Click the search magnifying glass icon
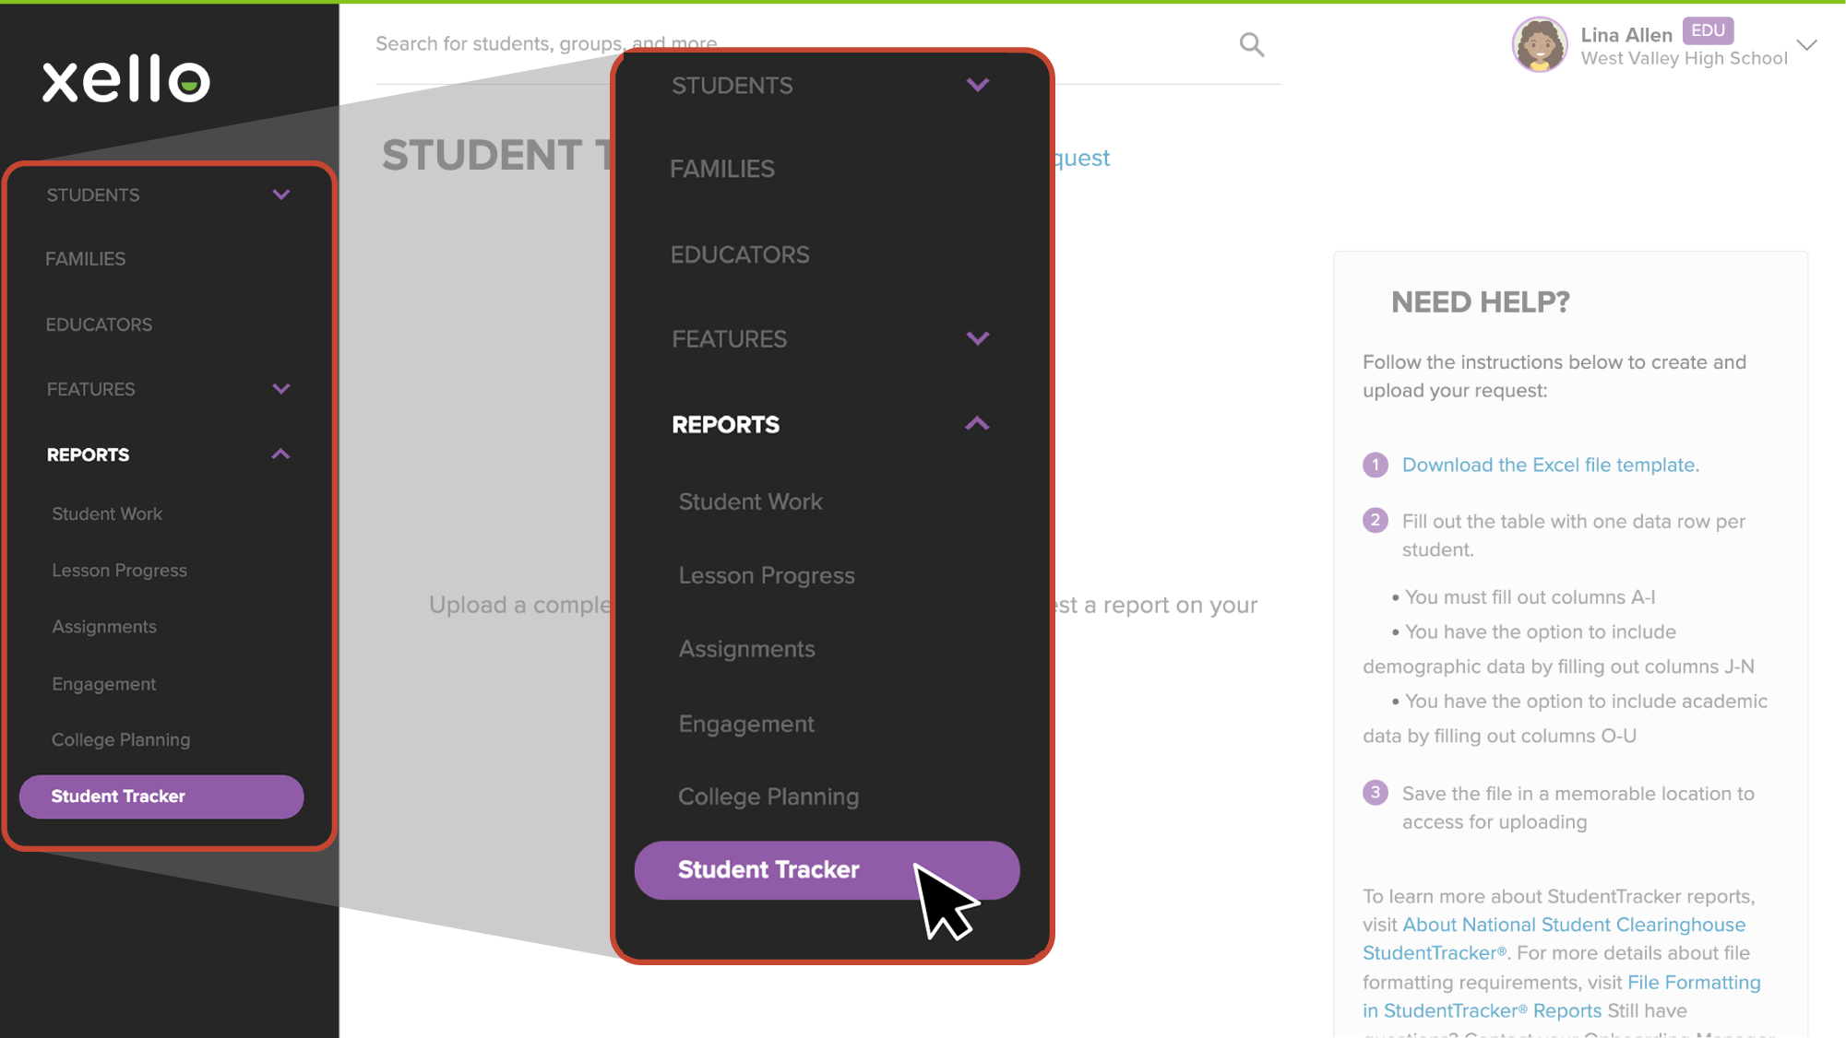The height and width of the screenshot is (1038, 1846). click(x=1252, y=43)
